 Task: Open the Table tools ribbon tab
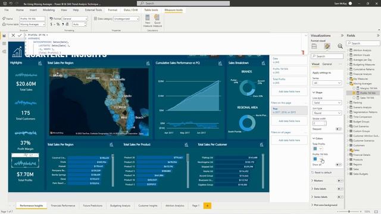151,10
